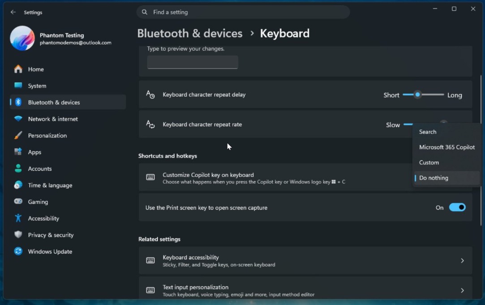Click the Text input personalization keyboard icon
485x305 pixels.
click(x=150, y=290)
